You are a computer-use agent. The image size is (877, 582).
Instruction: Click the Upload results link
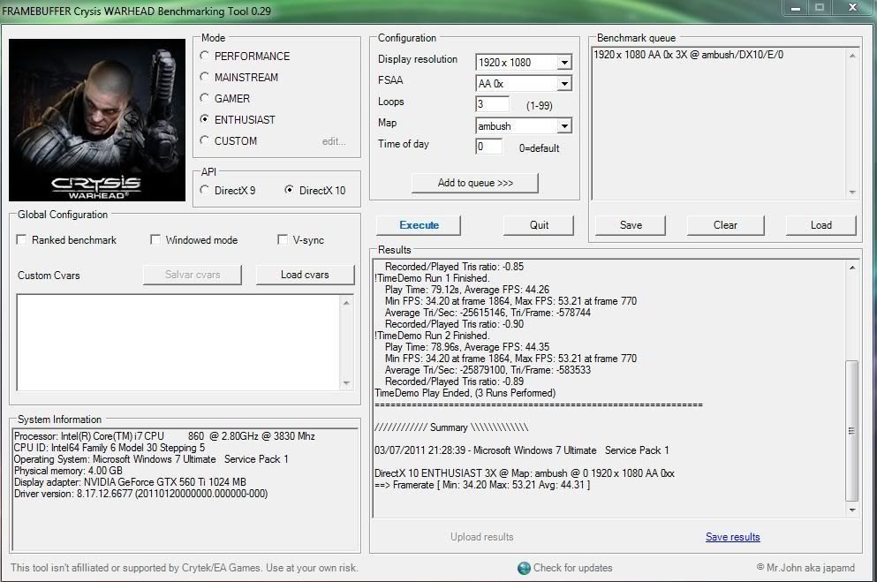coord(481,537)
